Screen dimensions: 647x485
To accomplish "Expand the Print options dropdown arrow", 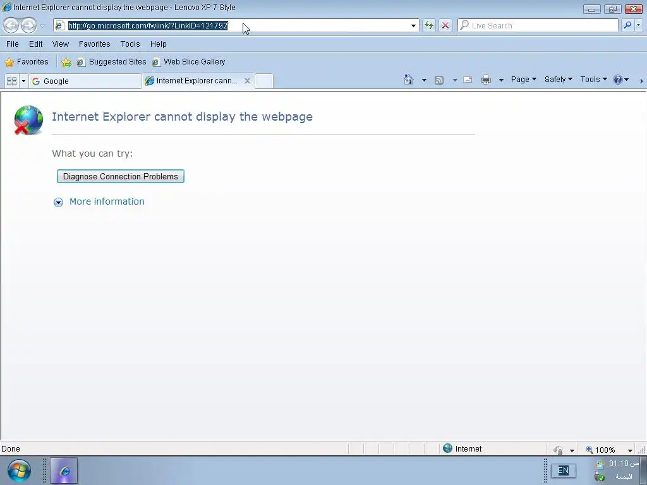I will 501,80.
